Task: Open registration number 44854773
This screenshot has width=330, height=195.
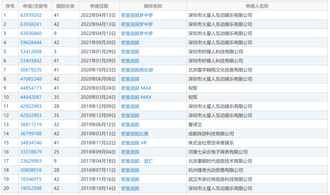Action: pos(31,88)
